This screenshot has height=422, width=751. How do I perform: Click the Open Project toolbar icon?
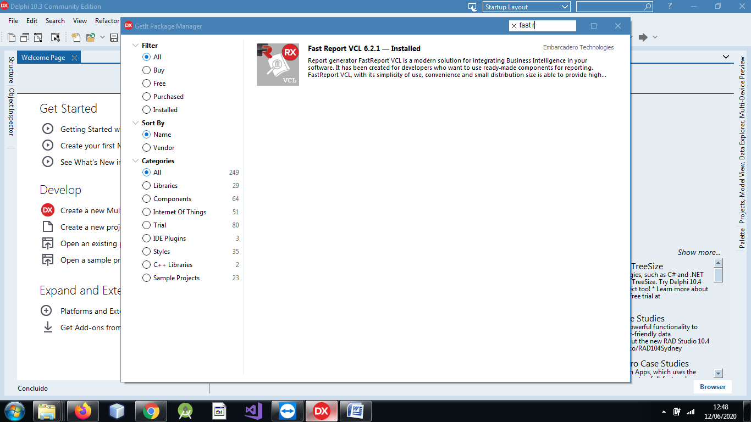point(90,37)
